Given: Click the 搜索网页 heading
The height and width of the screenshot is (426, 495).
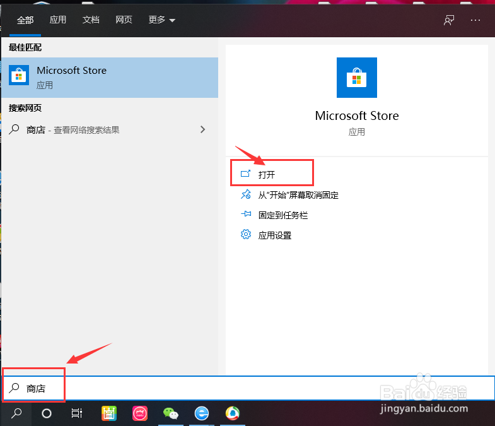Looking at the screenshot, I should 25,108.
